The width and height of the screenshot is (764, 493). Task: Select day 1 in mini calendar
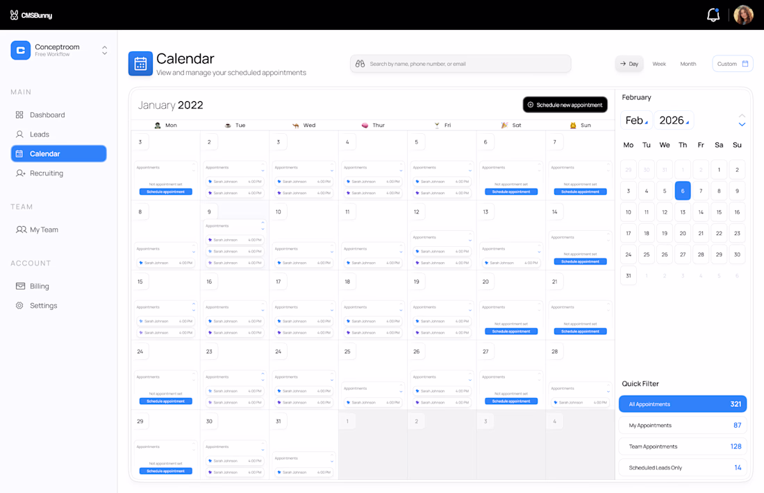(719, 170)
